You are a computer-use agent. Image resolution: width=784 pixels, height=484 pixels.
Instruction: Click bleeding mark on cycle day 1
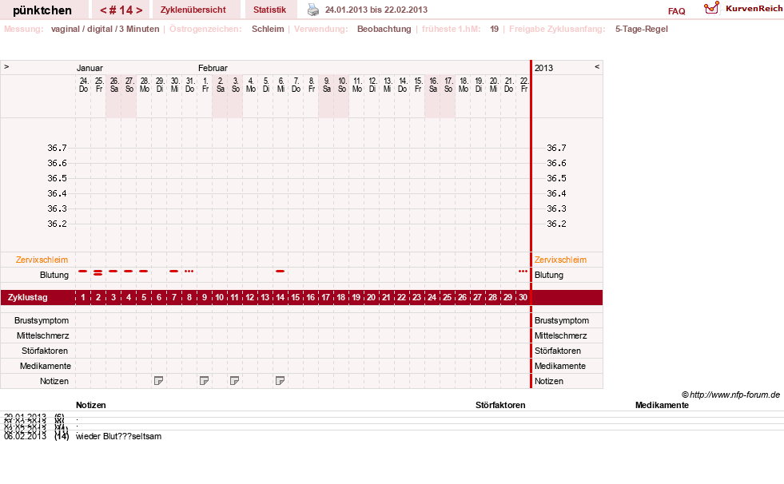tap(83, 272)
